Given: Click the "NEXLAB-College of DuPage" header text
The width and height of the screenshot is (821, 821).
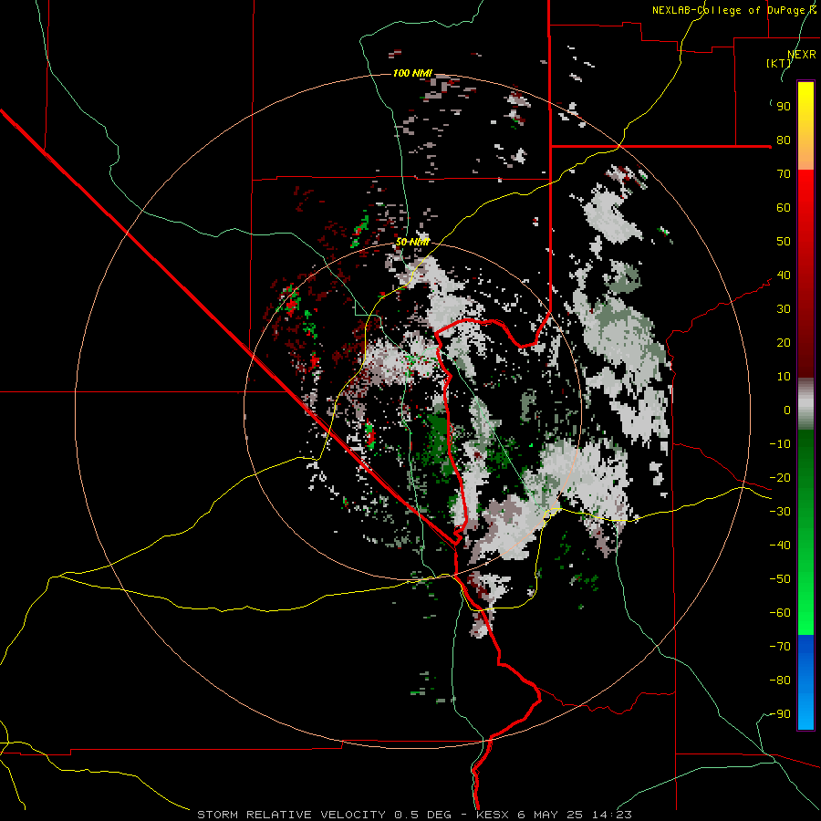Looking at the screenshot, I should pyautogui.click(x=727, y=10).
